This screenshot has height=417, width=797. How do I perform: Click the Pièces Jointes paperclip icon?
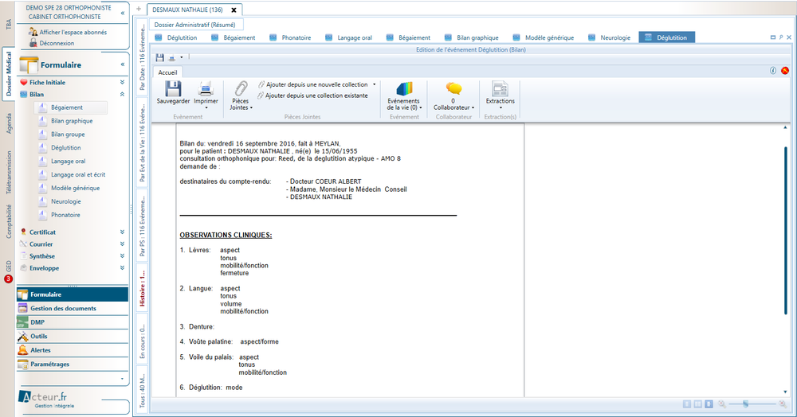click(x=240, y=88)
